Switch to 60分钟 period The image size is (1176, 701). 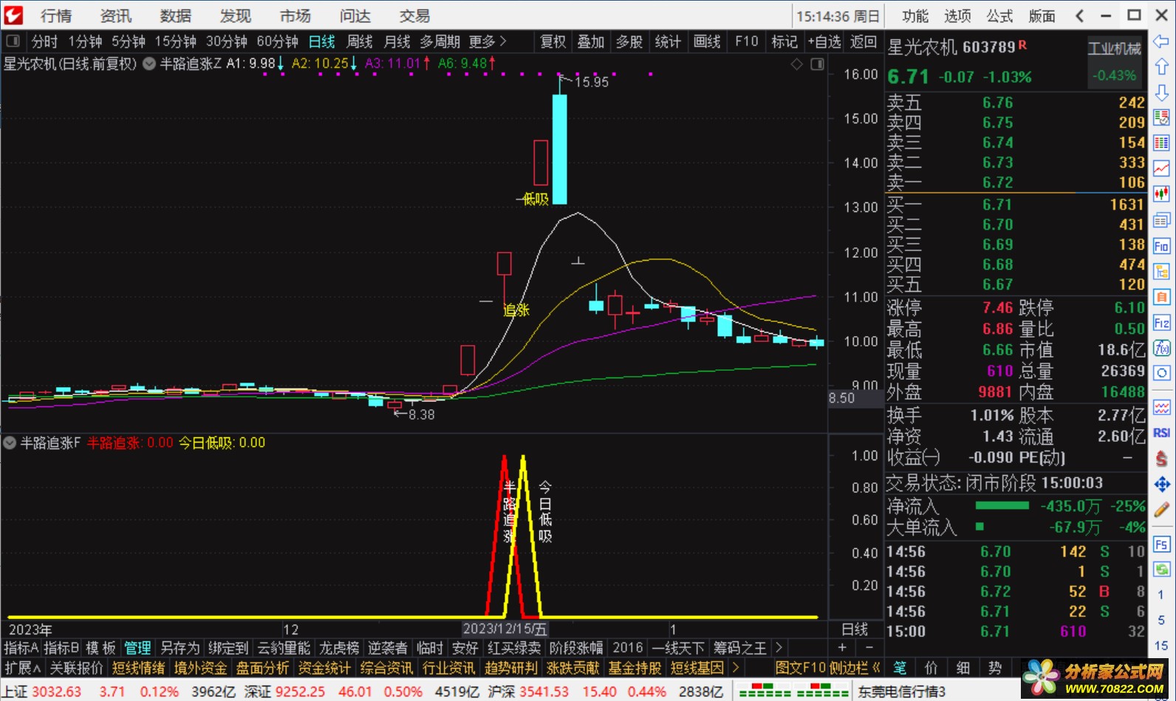pyautogui.click(x=277, y=41)
